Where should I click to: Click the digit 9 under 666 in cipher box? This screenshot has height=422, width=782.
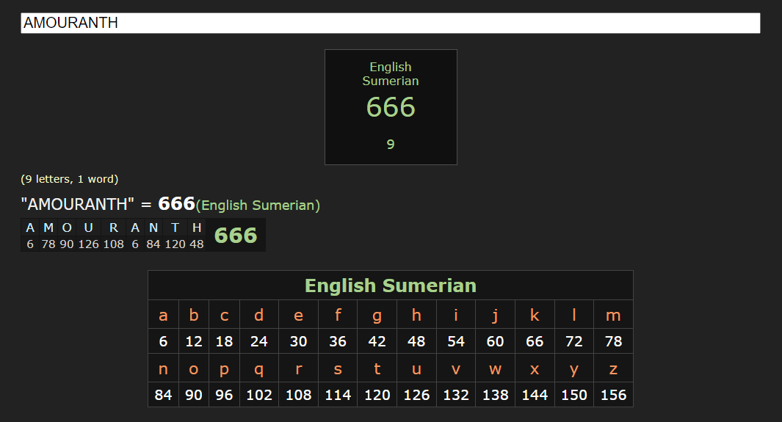point(391,145)
